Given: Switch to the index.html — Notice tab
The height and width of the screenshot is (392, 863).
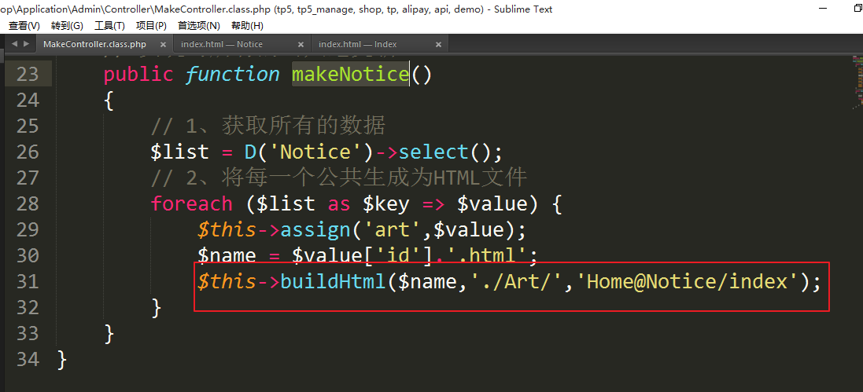Looking at the screenshot, I should 222,45.
